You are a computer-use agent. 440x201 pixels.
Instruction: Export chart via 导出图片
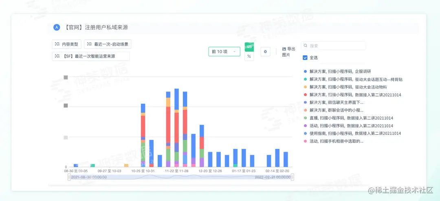point(288,52)
